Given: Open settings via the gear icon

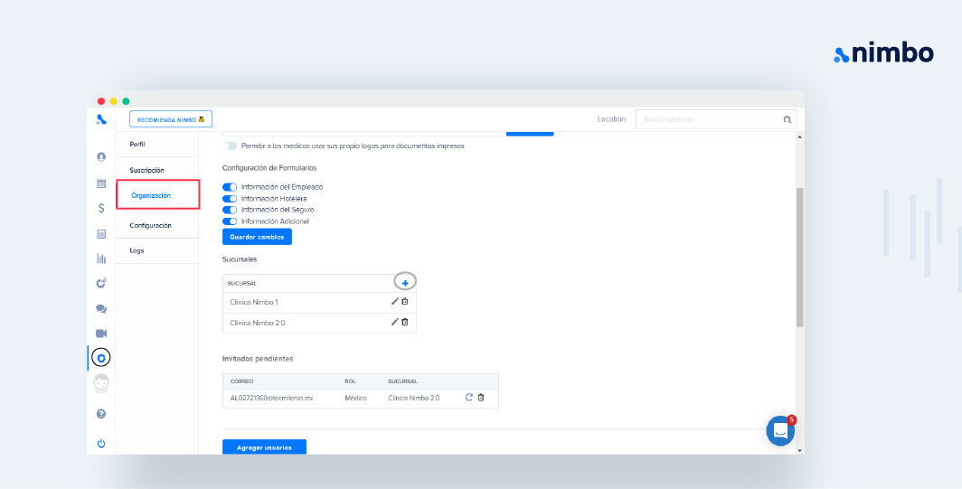Looking at the screenshot, I should (x=101, y=358).
